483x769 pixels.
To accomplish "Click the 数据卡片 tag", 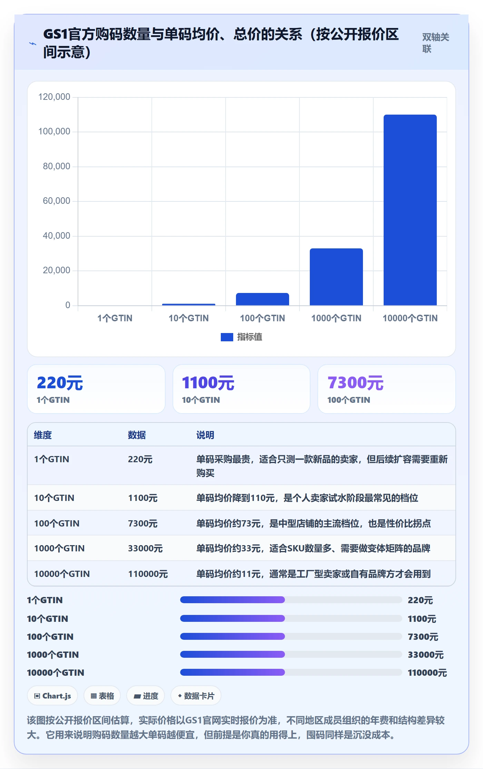I will [x=196, y=696].
